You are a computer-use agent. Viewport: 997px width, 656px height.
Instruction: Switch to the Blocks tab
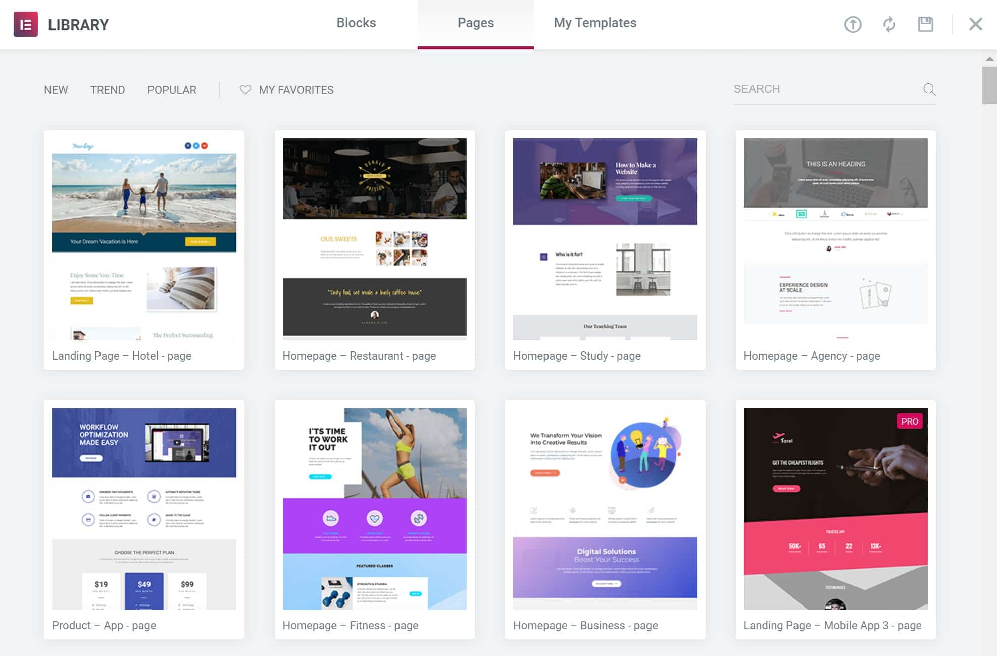(x=357, y=23)
